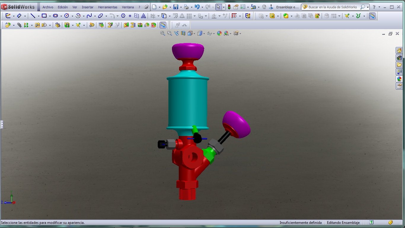
Task: Click the Zoom to Fit icon
Action: click(x=163, y=34)
